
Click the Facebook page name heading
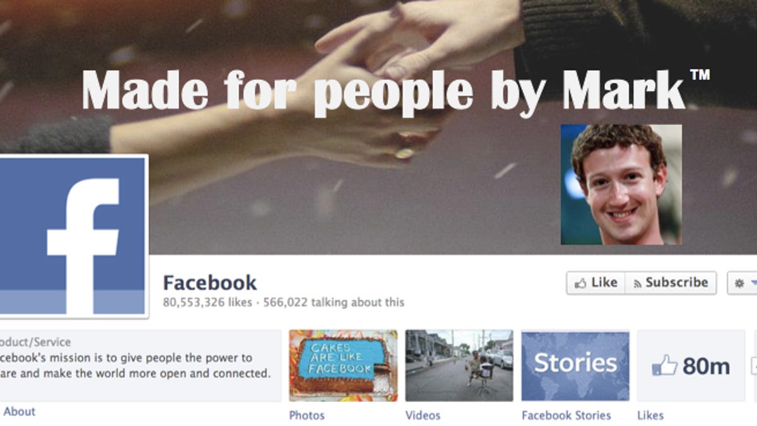[210, 282]
